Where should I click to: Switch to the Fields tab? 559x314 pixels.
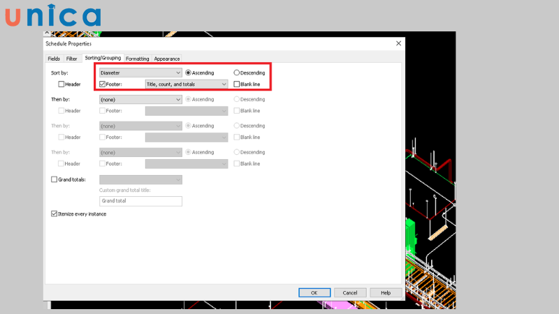tap(54, 59)
